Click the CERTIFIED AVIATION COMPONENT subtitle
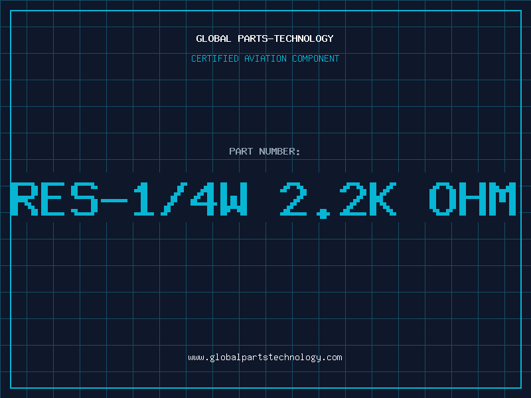 [x=265, y=58]
